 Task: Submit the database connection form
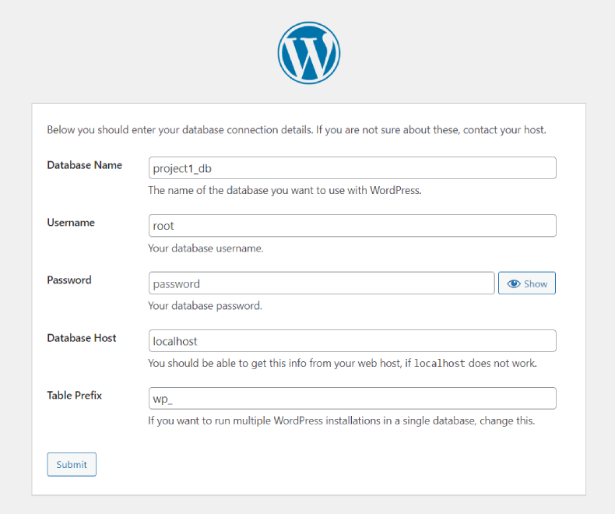pos(72,465)
